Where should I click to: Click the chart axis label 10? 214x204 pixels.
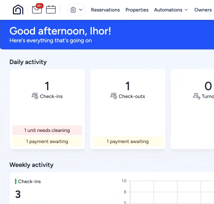(124, 181)
